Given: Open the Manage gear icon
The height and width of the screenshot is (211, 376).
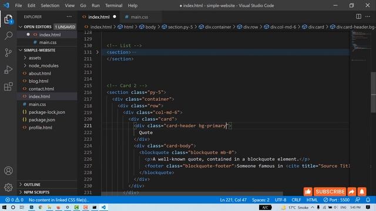Looking at the screenshot, I should tap(8, 188).
